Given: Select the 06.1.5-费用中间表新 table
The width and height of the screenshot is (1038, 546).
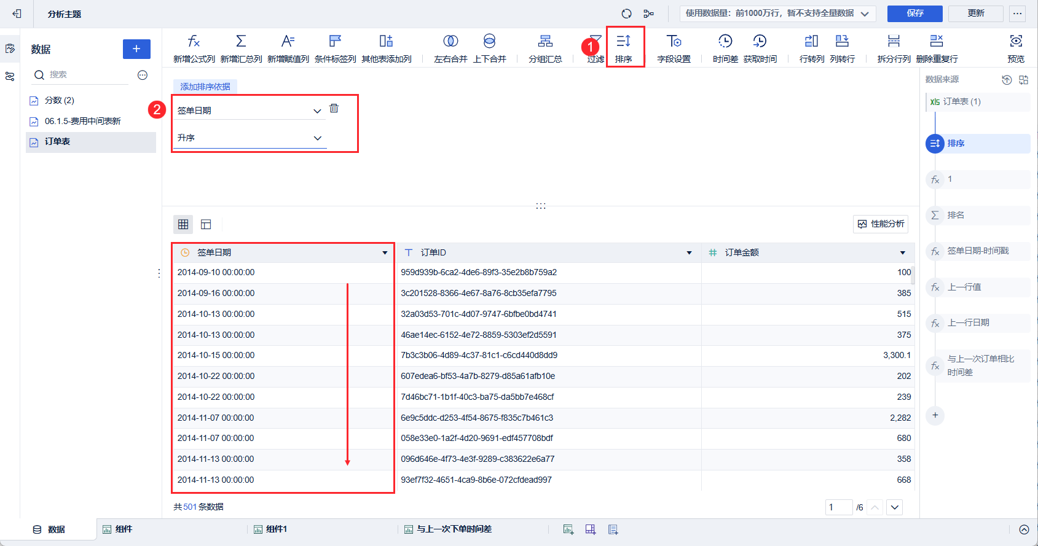Looking at the screenshot, I should pyautogui.click(x=91, y=121).
